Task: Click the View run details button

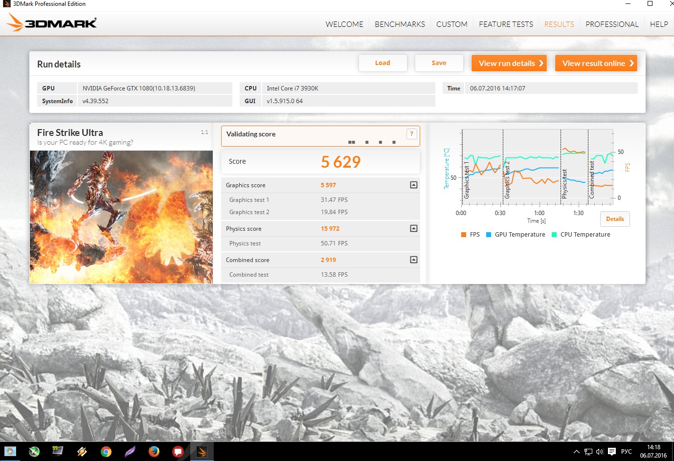Action: 509,63
